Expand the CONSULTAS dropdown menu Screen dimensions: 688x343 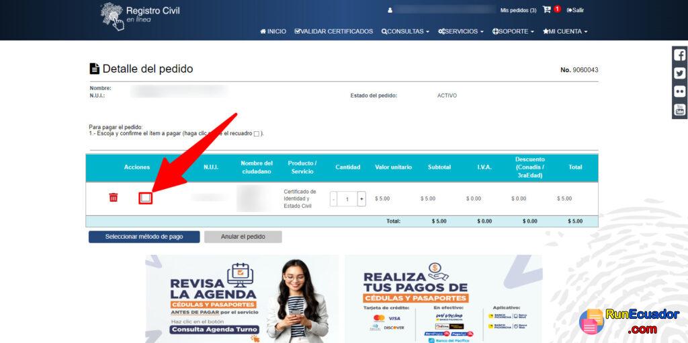click(405, 31)
